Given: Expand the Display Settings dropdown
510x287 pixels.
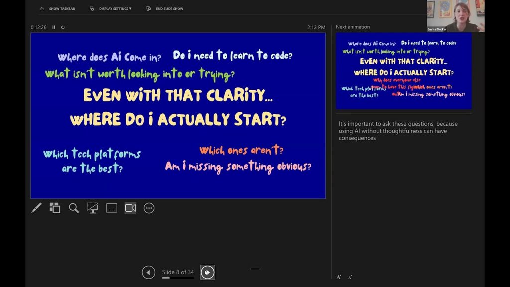Looking at the screenshot, I should click(115, 9).
